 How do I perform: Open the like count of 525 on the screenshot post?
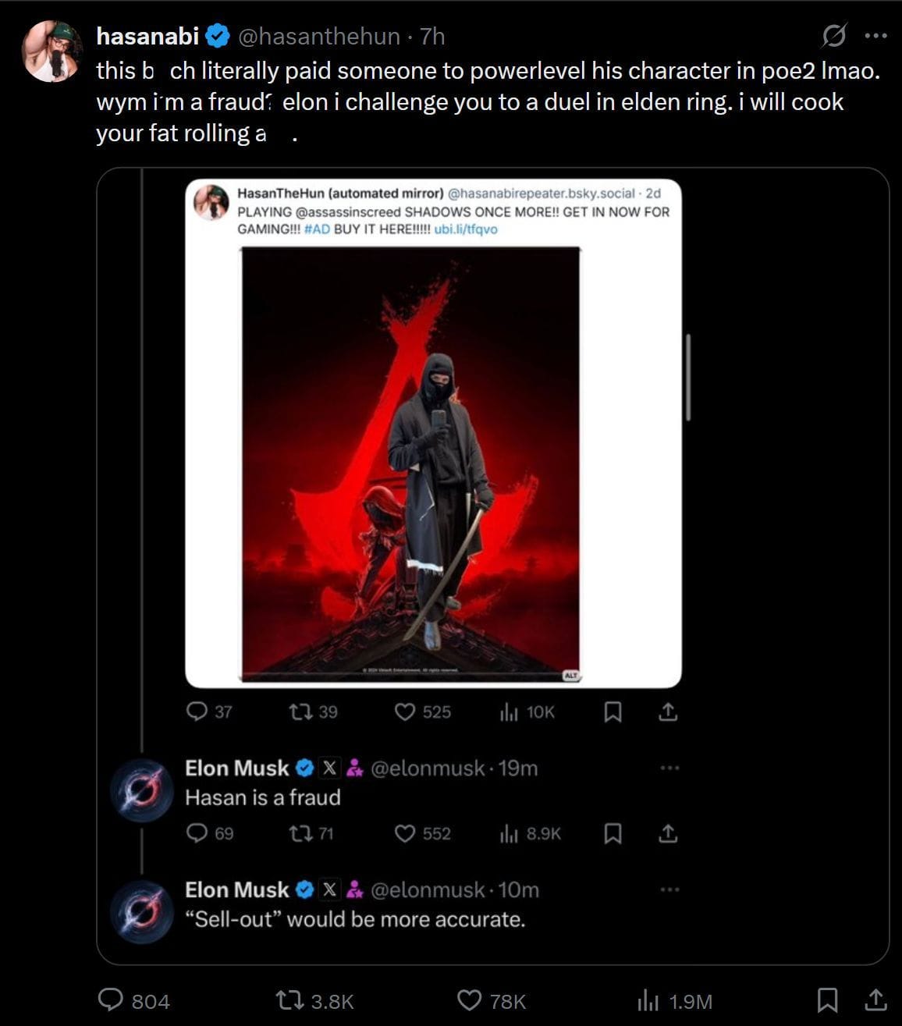click(421, 711)
